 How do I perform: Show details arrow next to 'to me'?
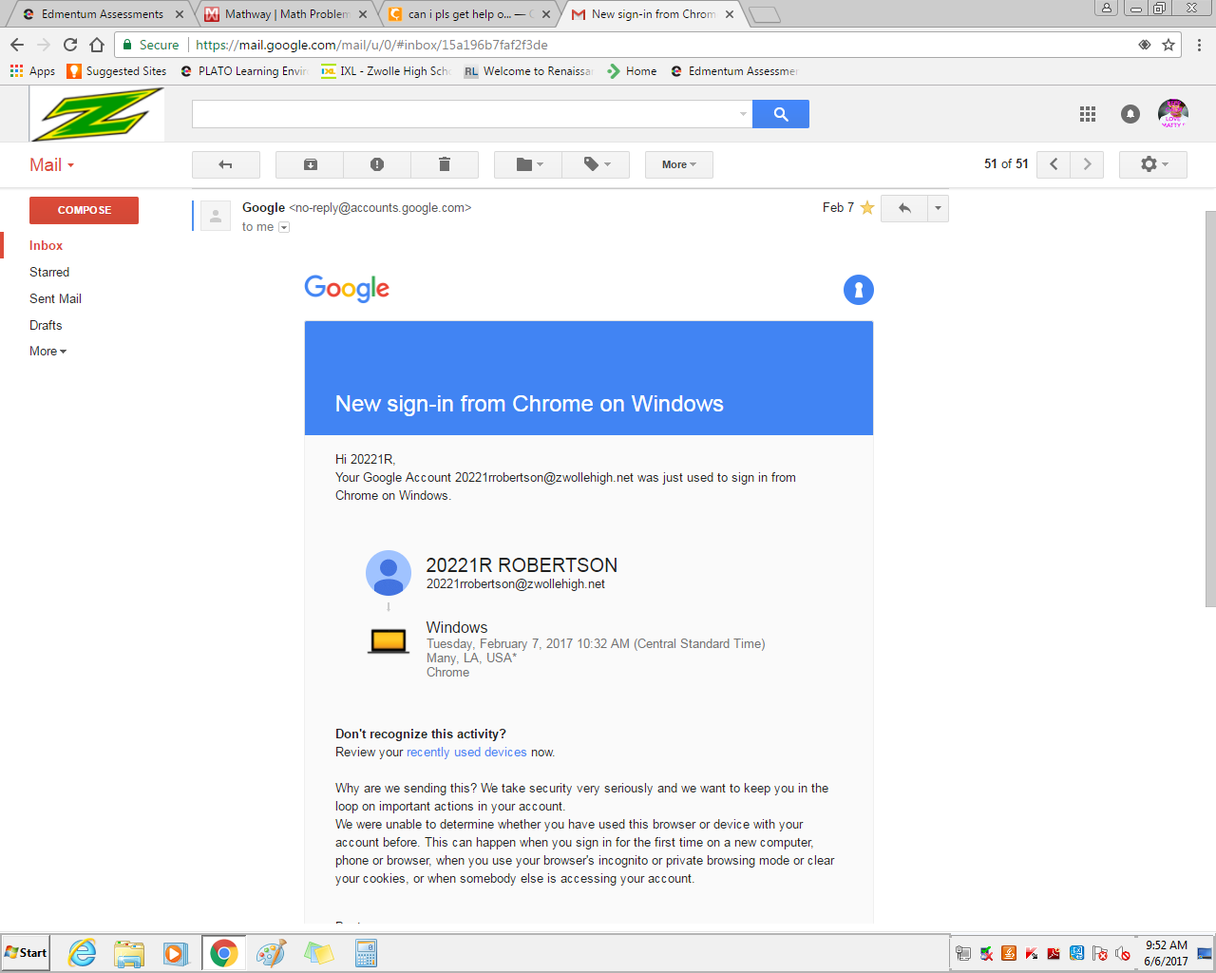(284, 227)
